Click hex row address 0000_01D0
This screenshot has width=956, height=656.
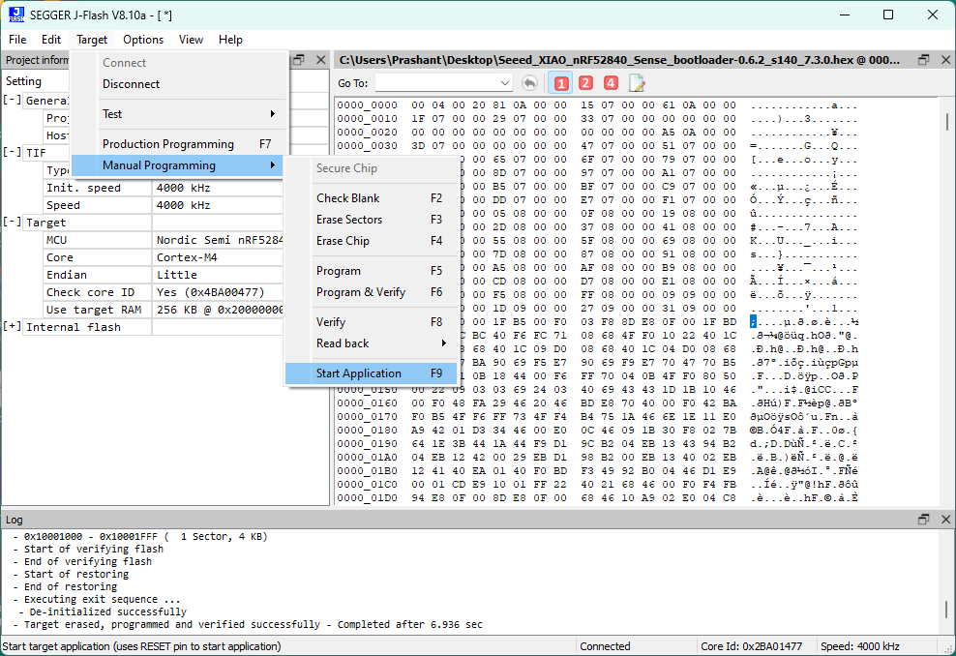tap(367, 497)
